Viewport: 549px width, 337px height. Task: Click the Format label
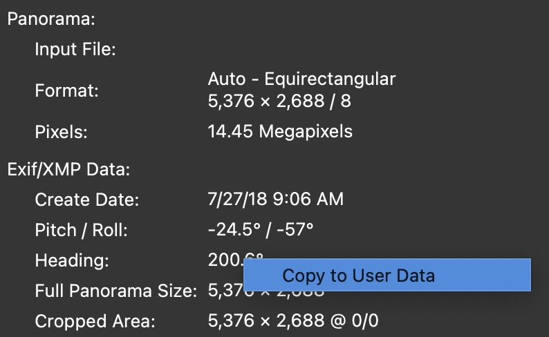67,90
